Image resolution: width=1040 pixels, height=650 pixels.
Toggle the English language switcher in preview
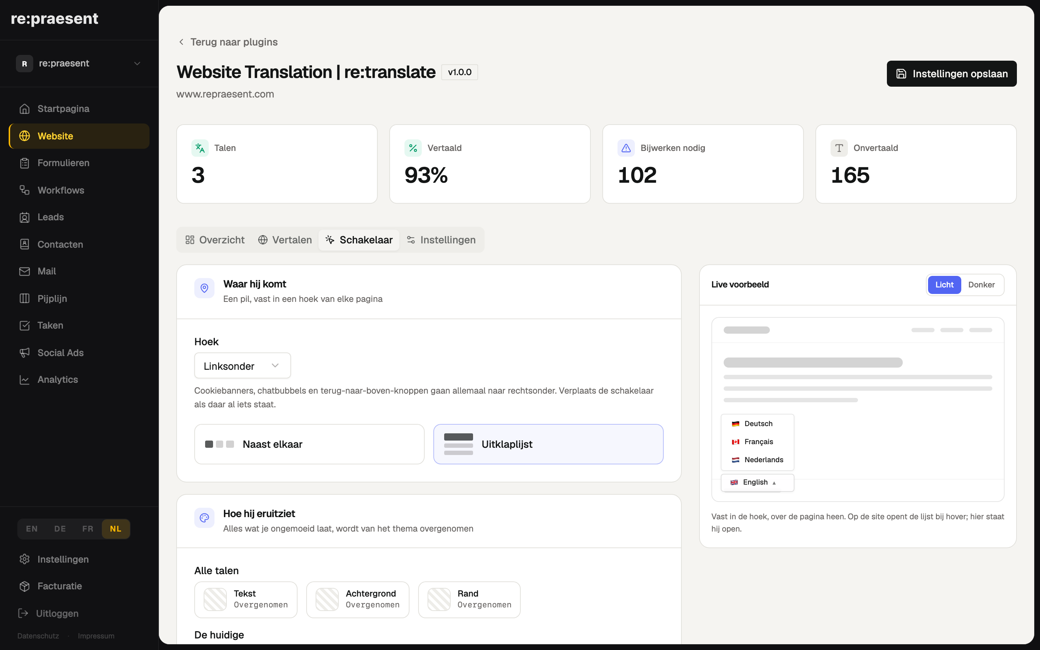(757, 482)
